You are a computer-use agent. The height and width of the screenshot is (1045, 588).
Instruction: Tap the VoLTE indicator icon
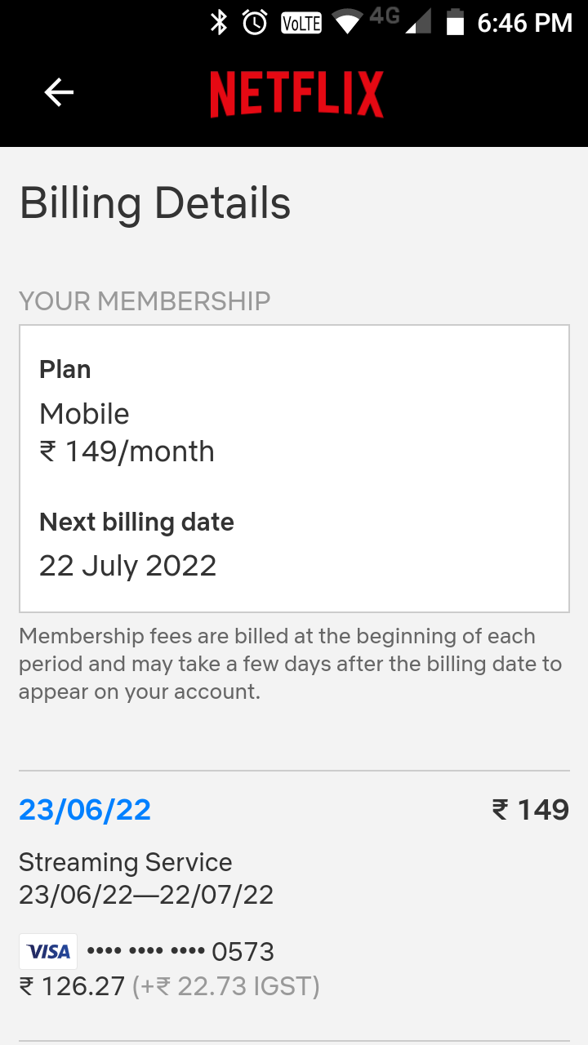pos(301,24)
